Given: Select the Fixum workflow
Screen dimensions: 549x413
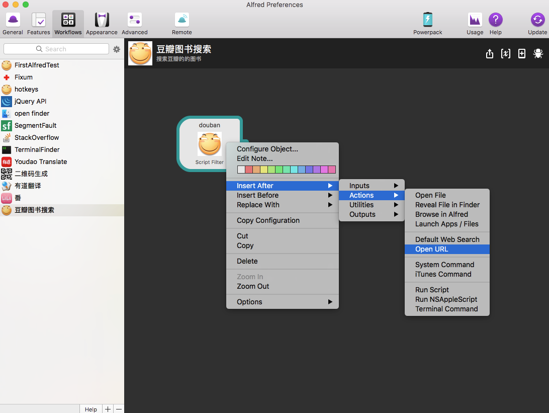Looking at the screenshot, I should 62,77.
